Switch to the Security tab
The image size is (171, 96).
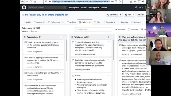click(109, 22)
